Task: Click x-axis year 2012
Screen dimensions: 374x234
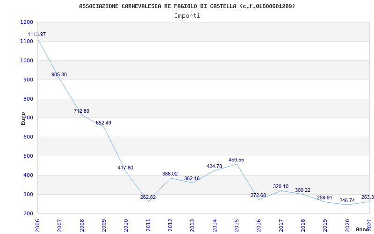Action: [x=170, y=226]
